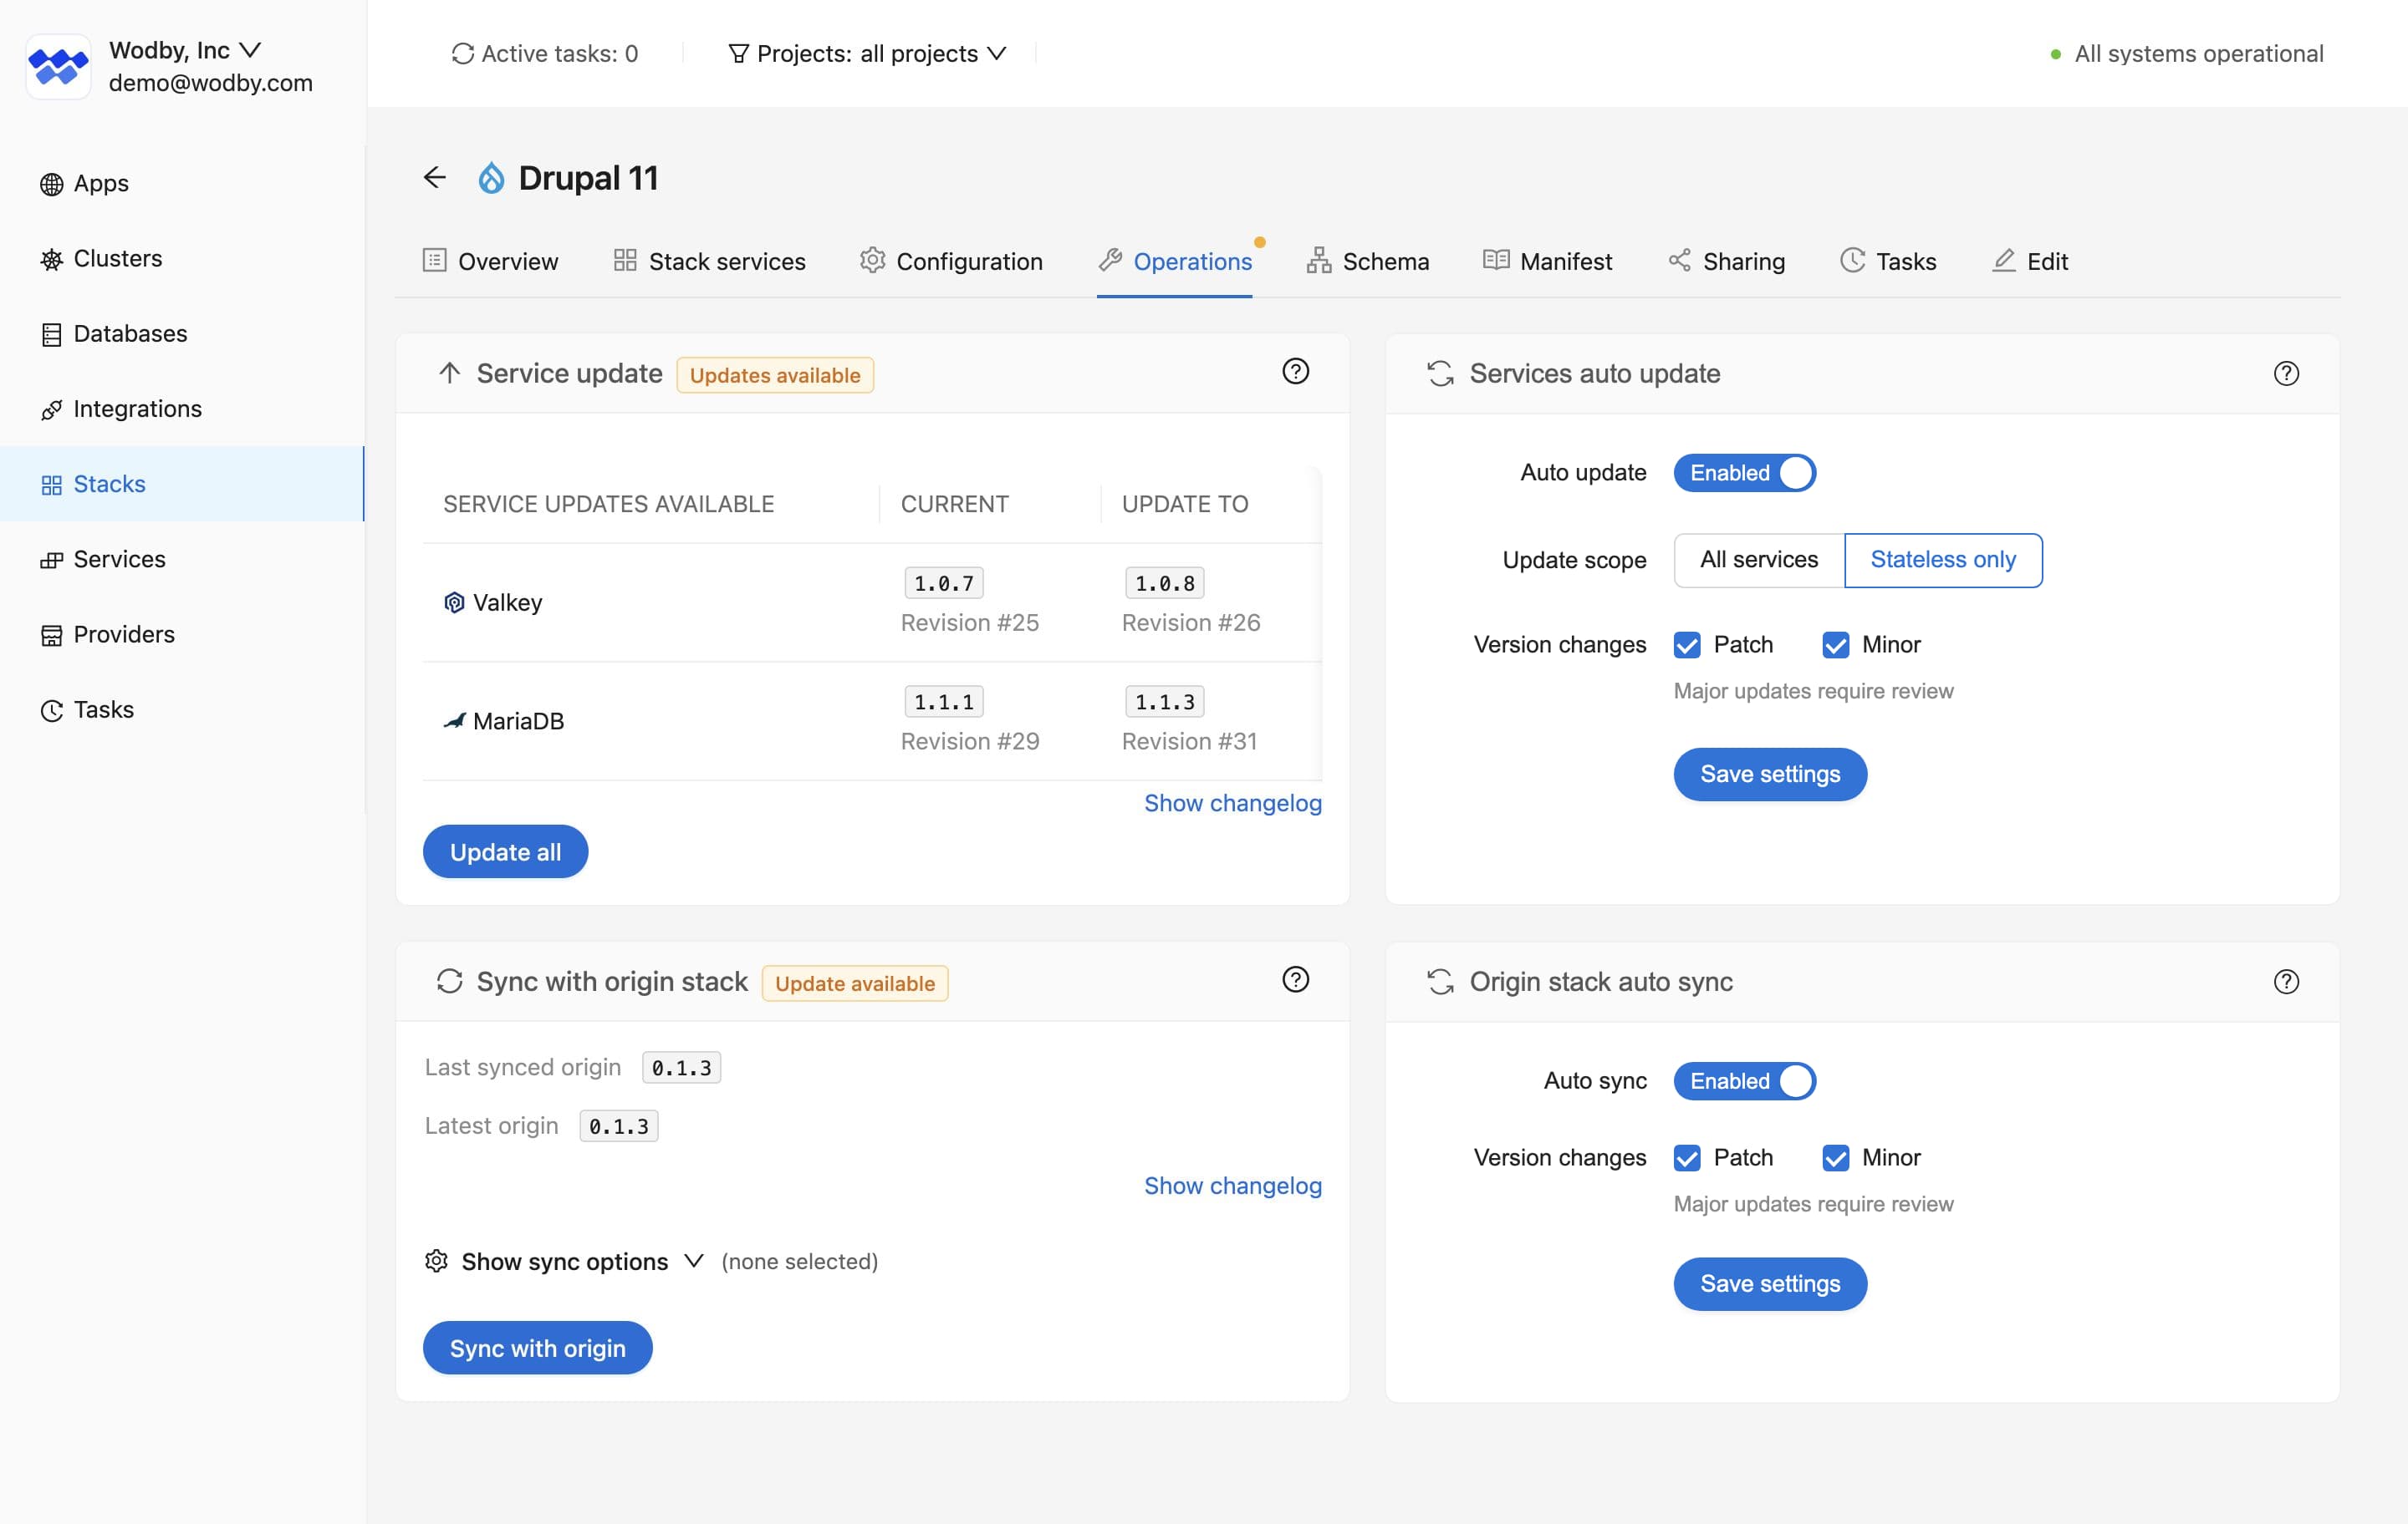Open Services in the sidebar
This screenshot has width=2408, height=1524.
pos(182,560)
